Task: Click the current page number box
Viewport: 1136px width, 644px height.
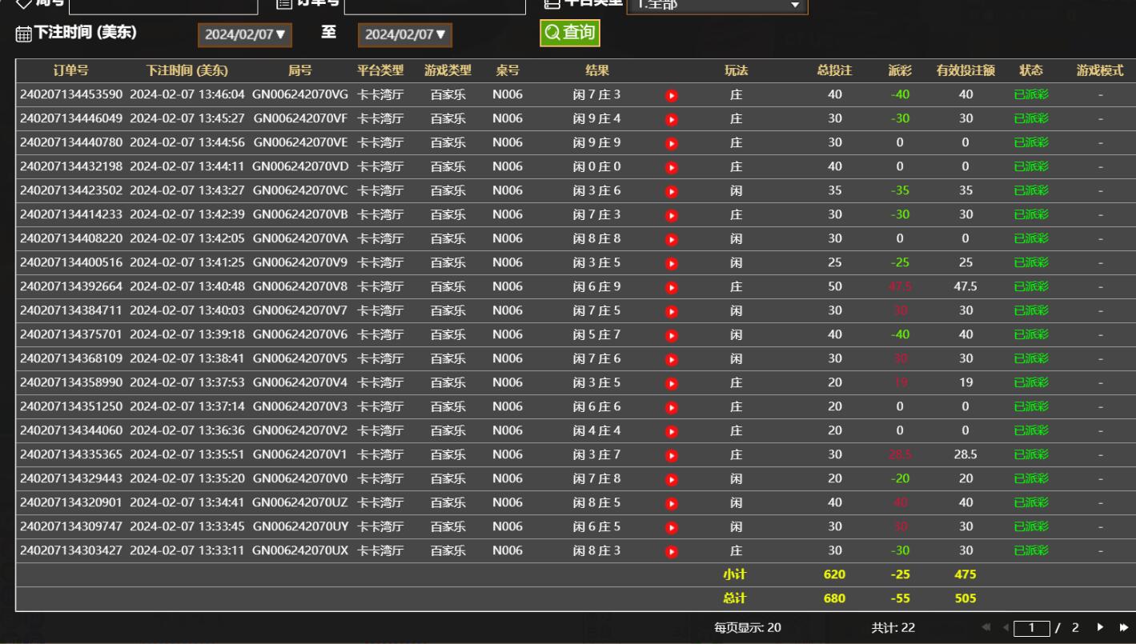Action: [x=1033, y=627]
